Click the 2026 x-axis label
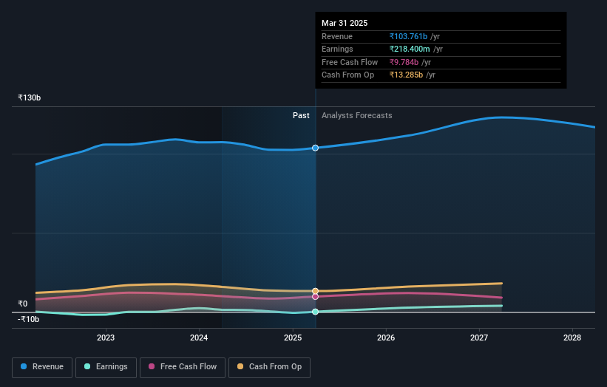 [x=386, y=338]
